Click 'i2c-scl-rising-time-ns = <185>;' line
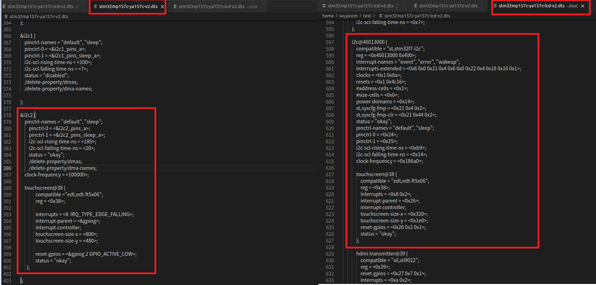 [63, 142]
